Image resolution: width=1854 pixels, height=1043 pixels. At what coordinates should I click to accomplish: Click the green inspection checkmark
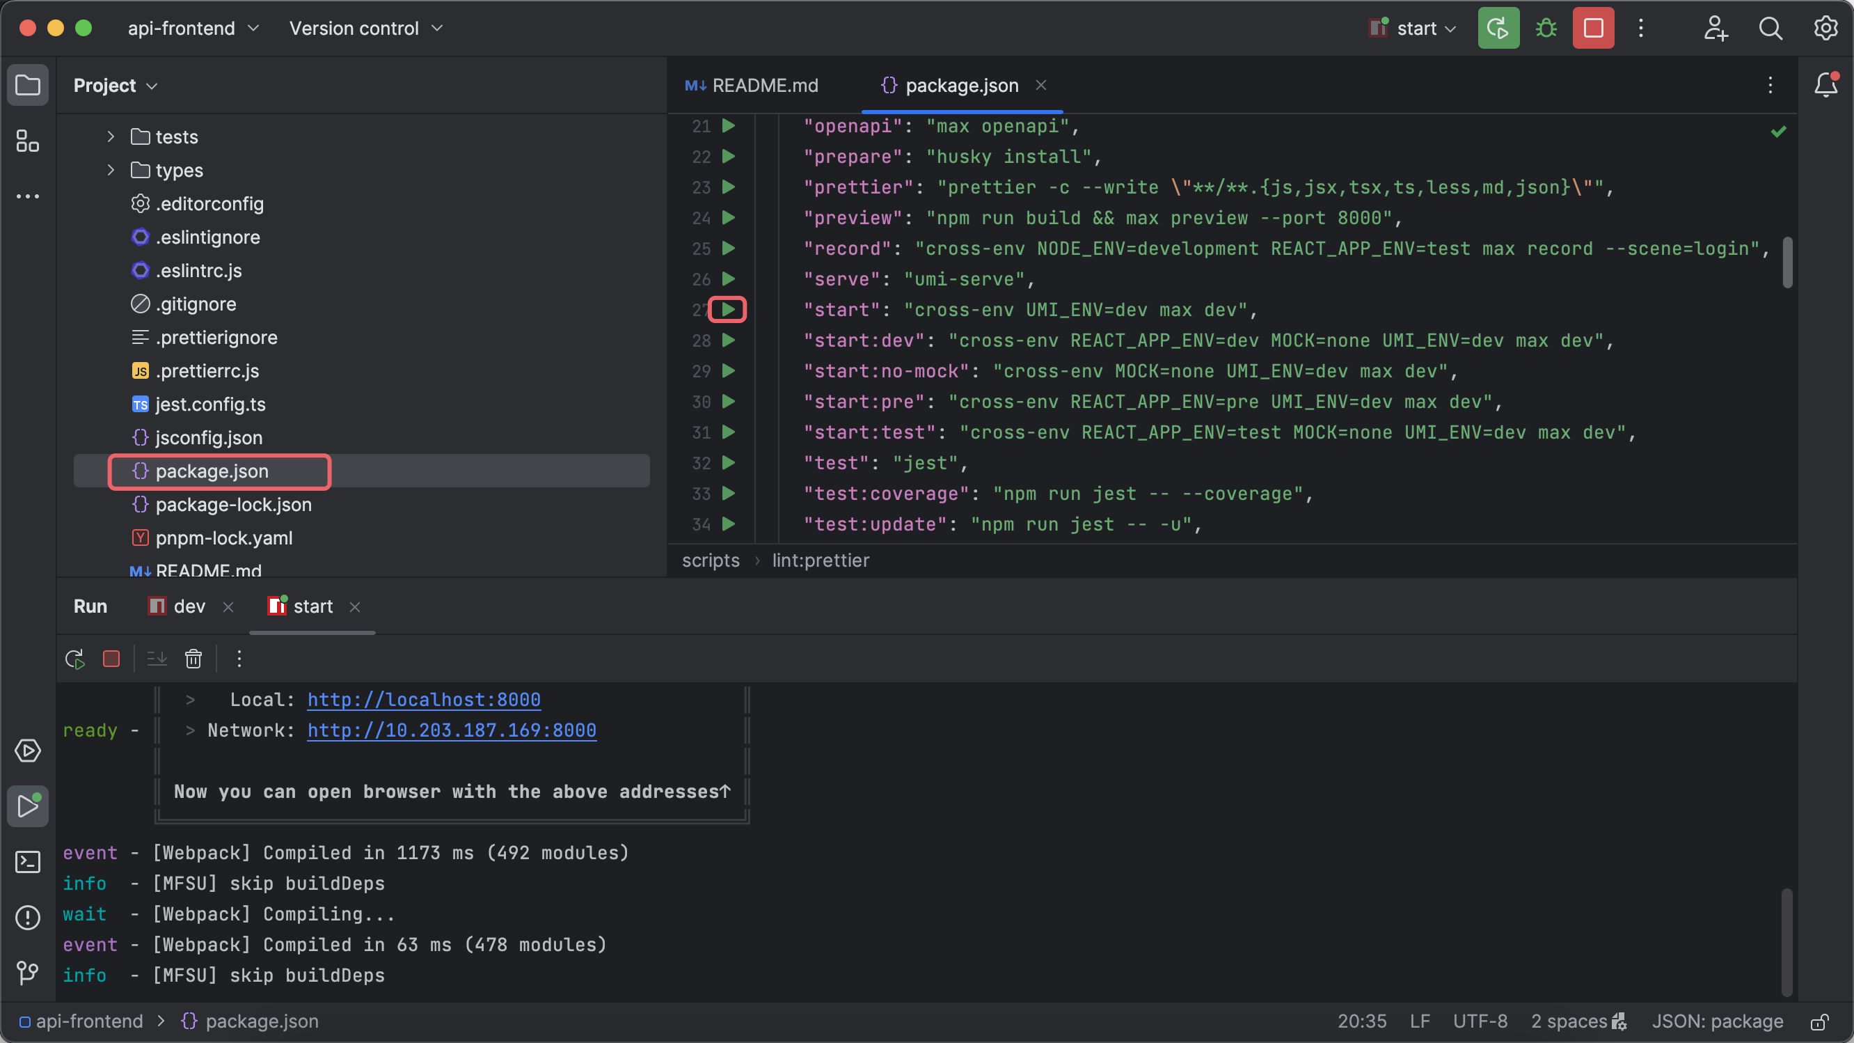click(x=1778, y=131)
